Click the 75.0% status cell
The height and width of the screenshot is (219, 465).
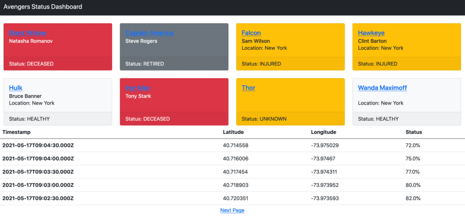coord(413,159)
